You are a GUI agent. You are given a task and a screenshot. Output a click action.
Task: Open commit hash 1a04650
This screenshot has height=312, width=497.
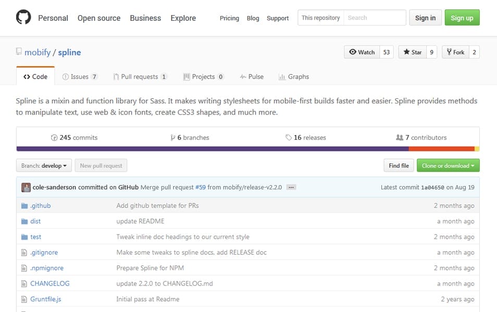tap(432, 187)
